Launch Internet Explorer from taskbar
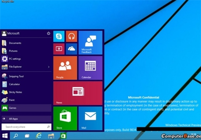 (39, 136)
